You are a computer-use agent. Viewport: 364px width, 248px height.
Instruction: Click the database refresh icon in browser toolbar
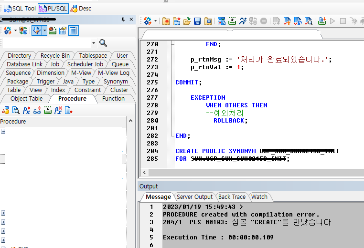[x=23, y=31]
